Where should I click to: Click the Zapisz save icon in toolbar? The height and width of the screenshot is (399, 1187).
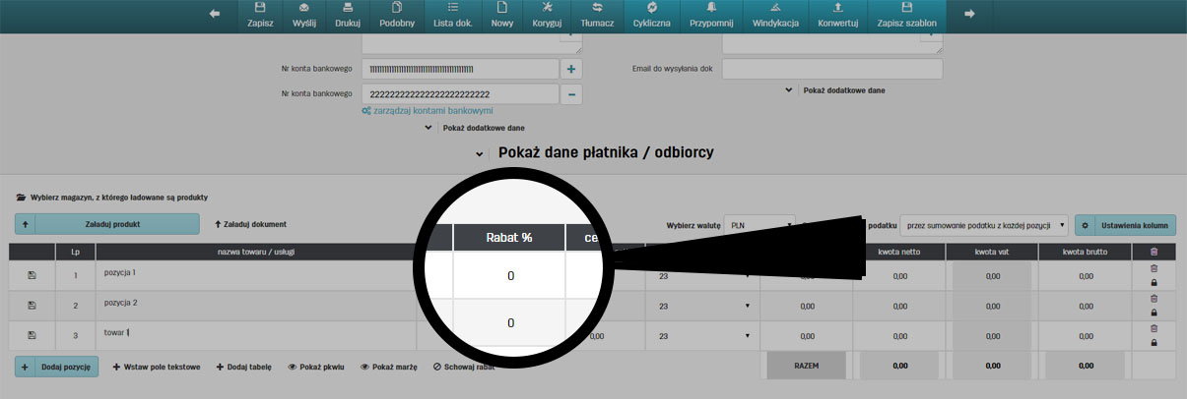260,8
